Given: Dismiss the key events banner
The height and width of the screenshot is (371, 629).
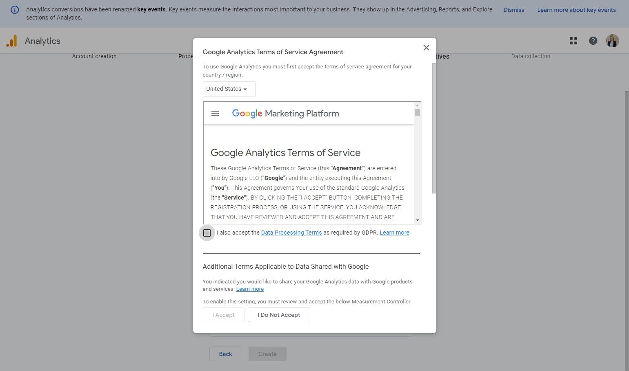Looking at the screenshot, I should [513, 10].
